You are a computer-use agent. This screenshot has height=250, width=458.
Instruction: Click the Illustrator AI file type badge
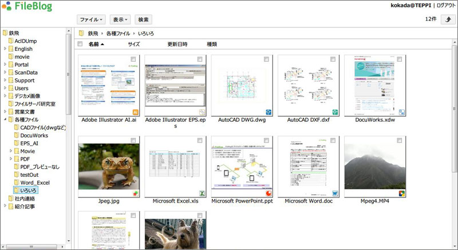tap(136, 112)
